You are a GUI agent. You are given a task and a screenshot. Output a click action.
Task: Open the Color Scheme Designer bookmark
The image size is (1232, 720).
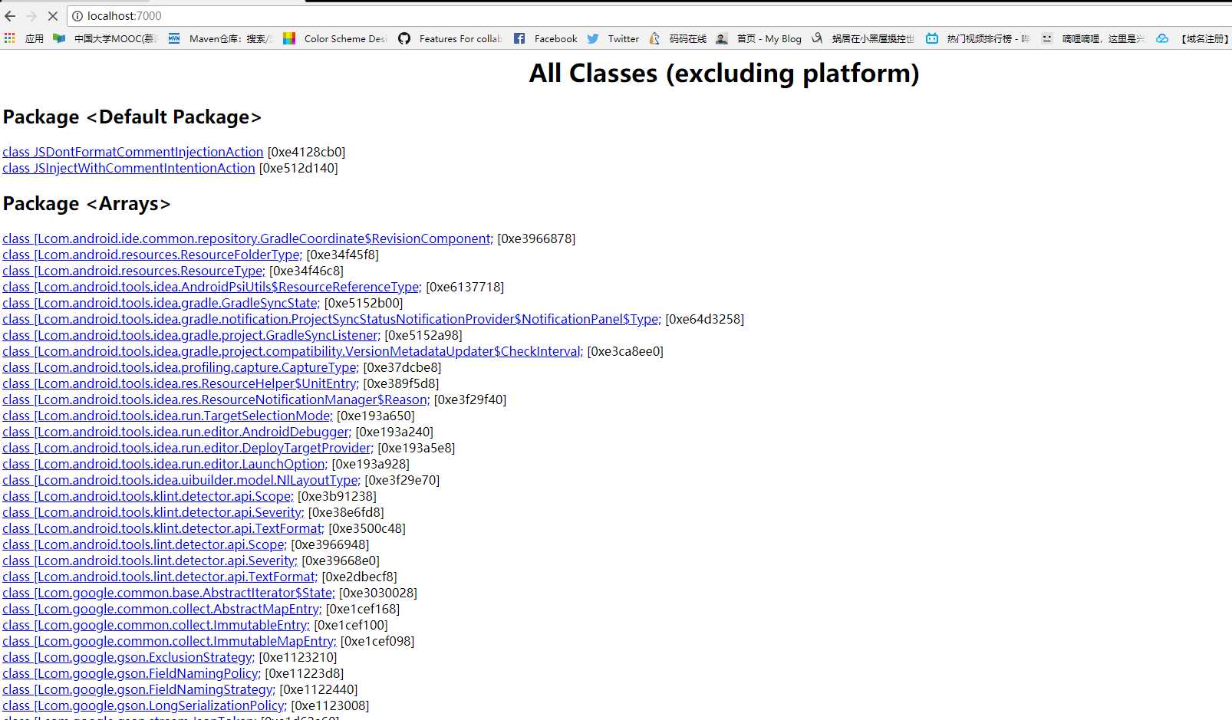click(335, 38)
